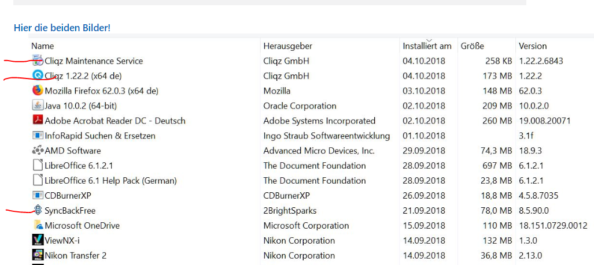Click the AMD Software icon
Screen dimensions: 594x265
[x=38, y=151]
